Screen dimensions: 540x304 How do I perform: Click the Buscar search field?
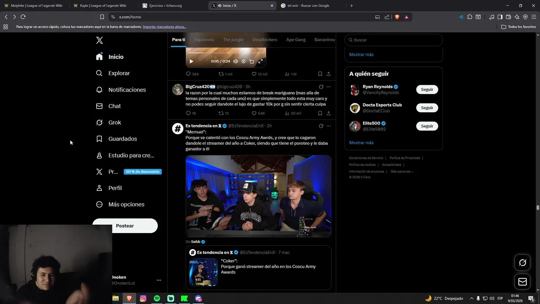click(394, 40)
